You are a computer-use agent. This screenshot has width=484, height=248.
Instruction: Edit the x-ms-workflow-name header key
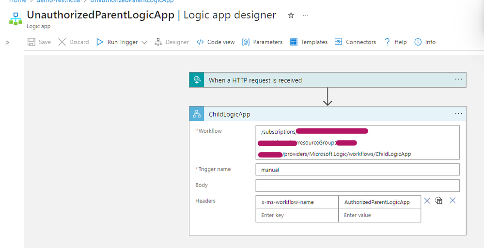click(x=297, y=202)
